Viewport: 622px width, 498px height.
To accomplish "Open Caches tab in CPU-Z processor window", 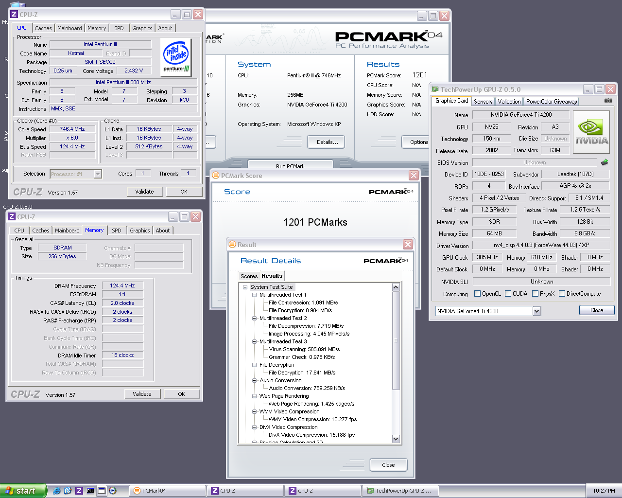I will click(x=43, y=28).
